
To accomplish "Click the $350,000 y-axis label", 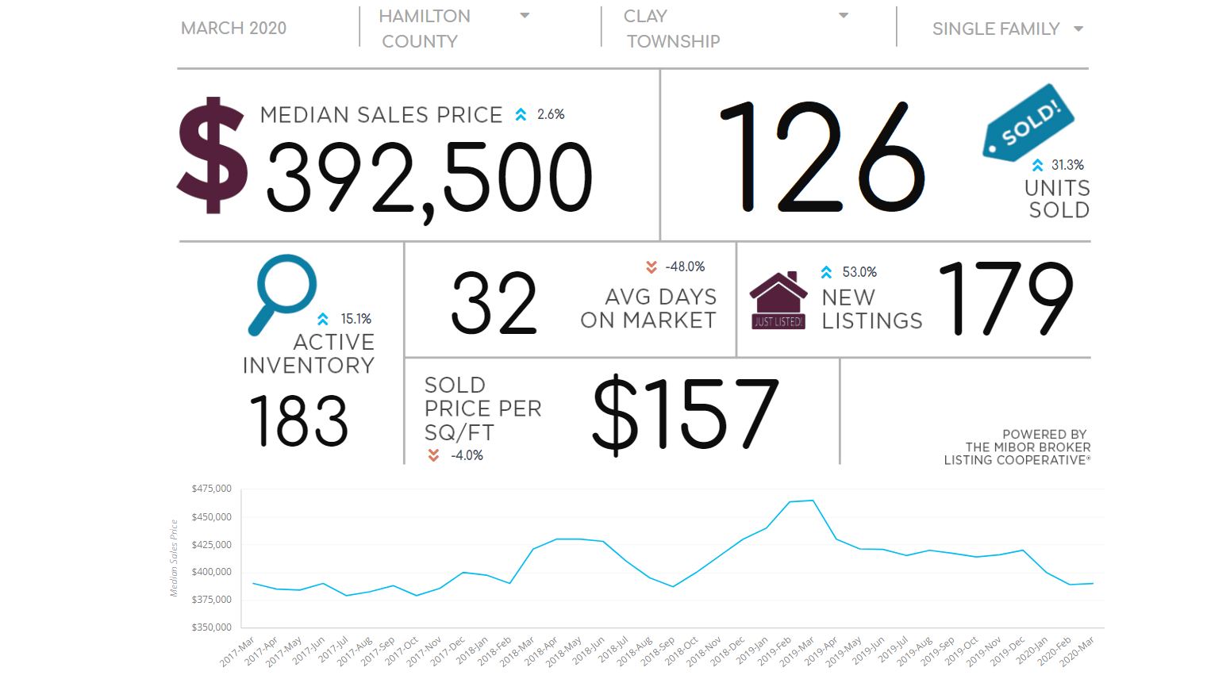I will tap(211, 627).
